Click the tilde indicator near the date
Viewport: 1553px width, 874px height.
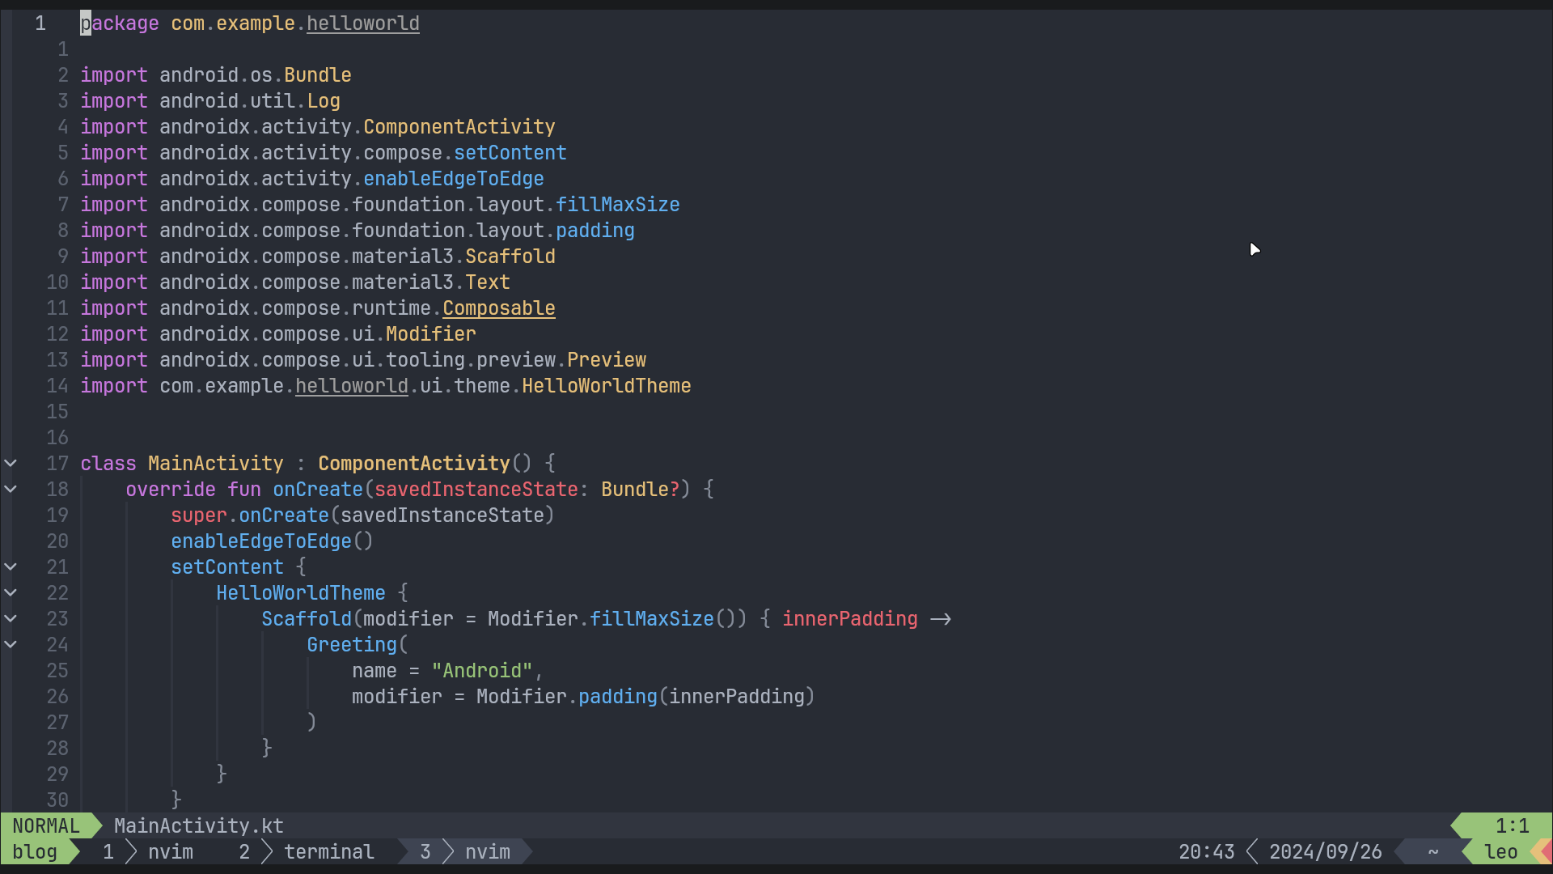pos(1432,851)
